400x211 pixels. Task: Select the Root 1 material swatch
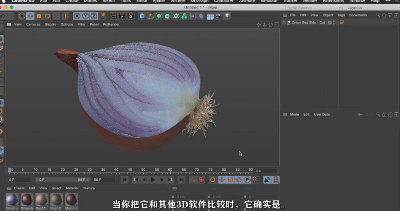(x=41, y=199)
